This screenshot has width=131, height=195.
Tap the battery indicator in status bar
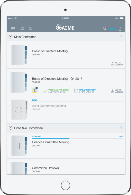tap(122, 18)
